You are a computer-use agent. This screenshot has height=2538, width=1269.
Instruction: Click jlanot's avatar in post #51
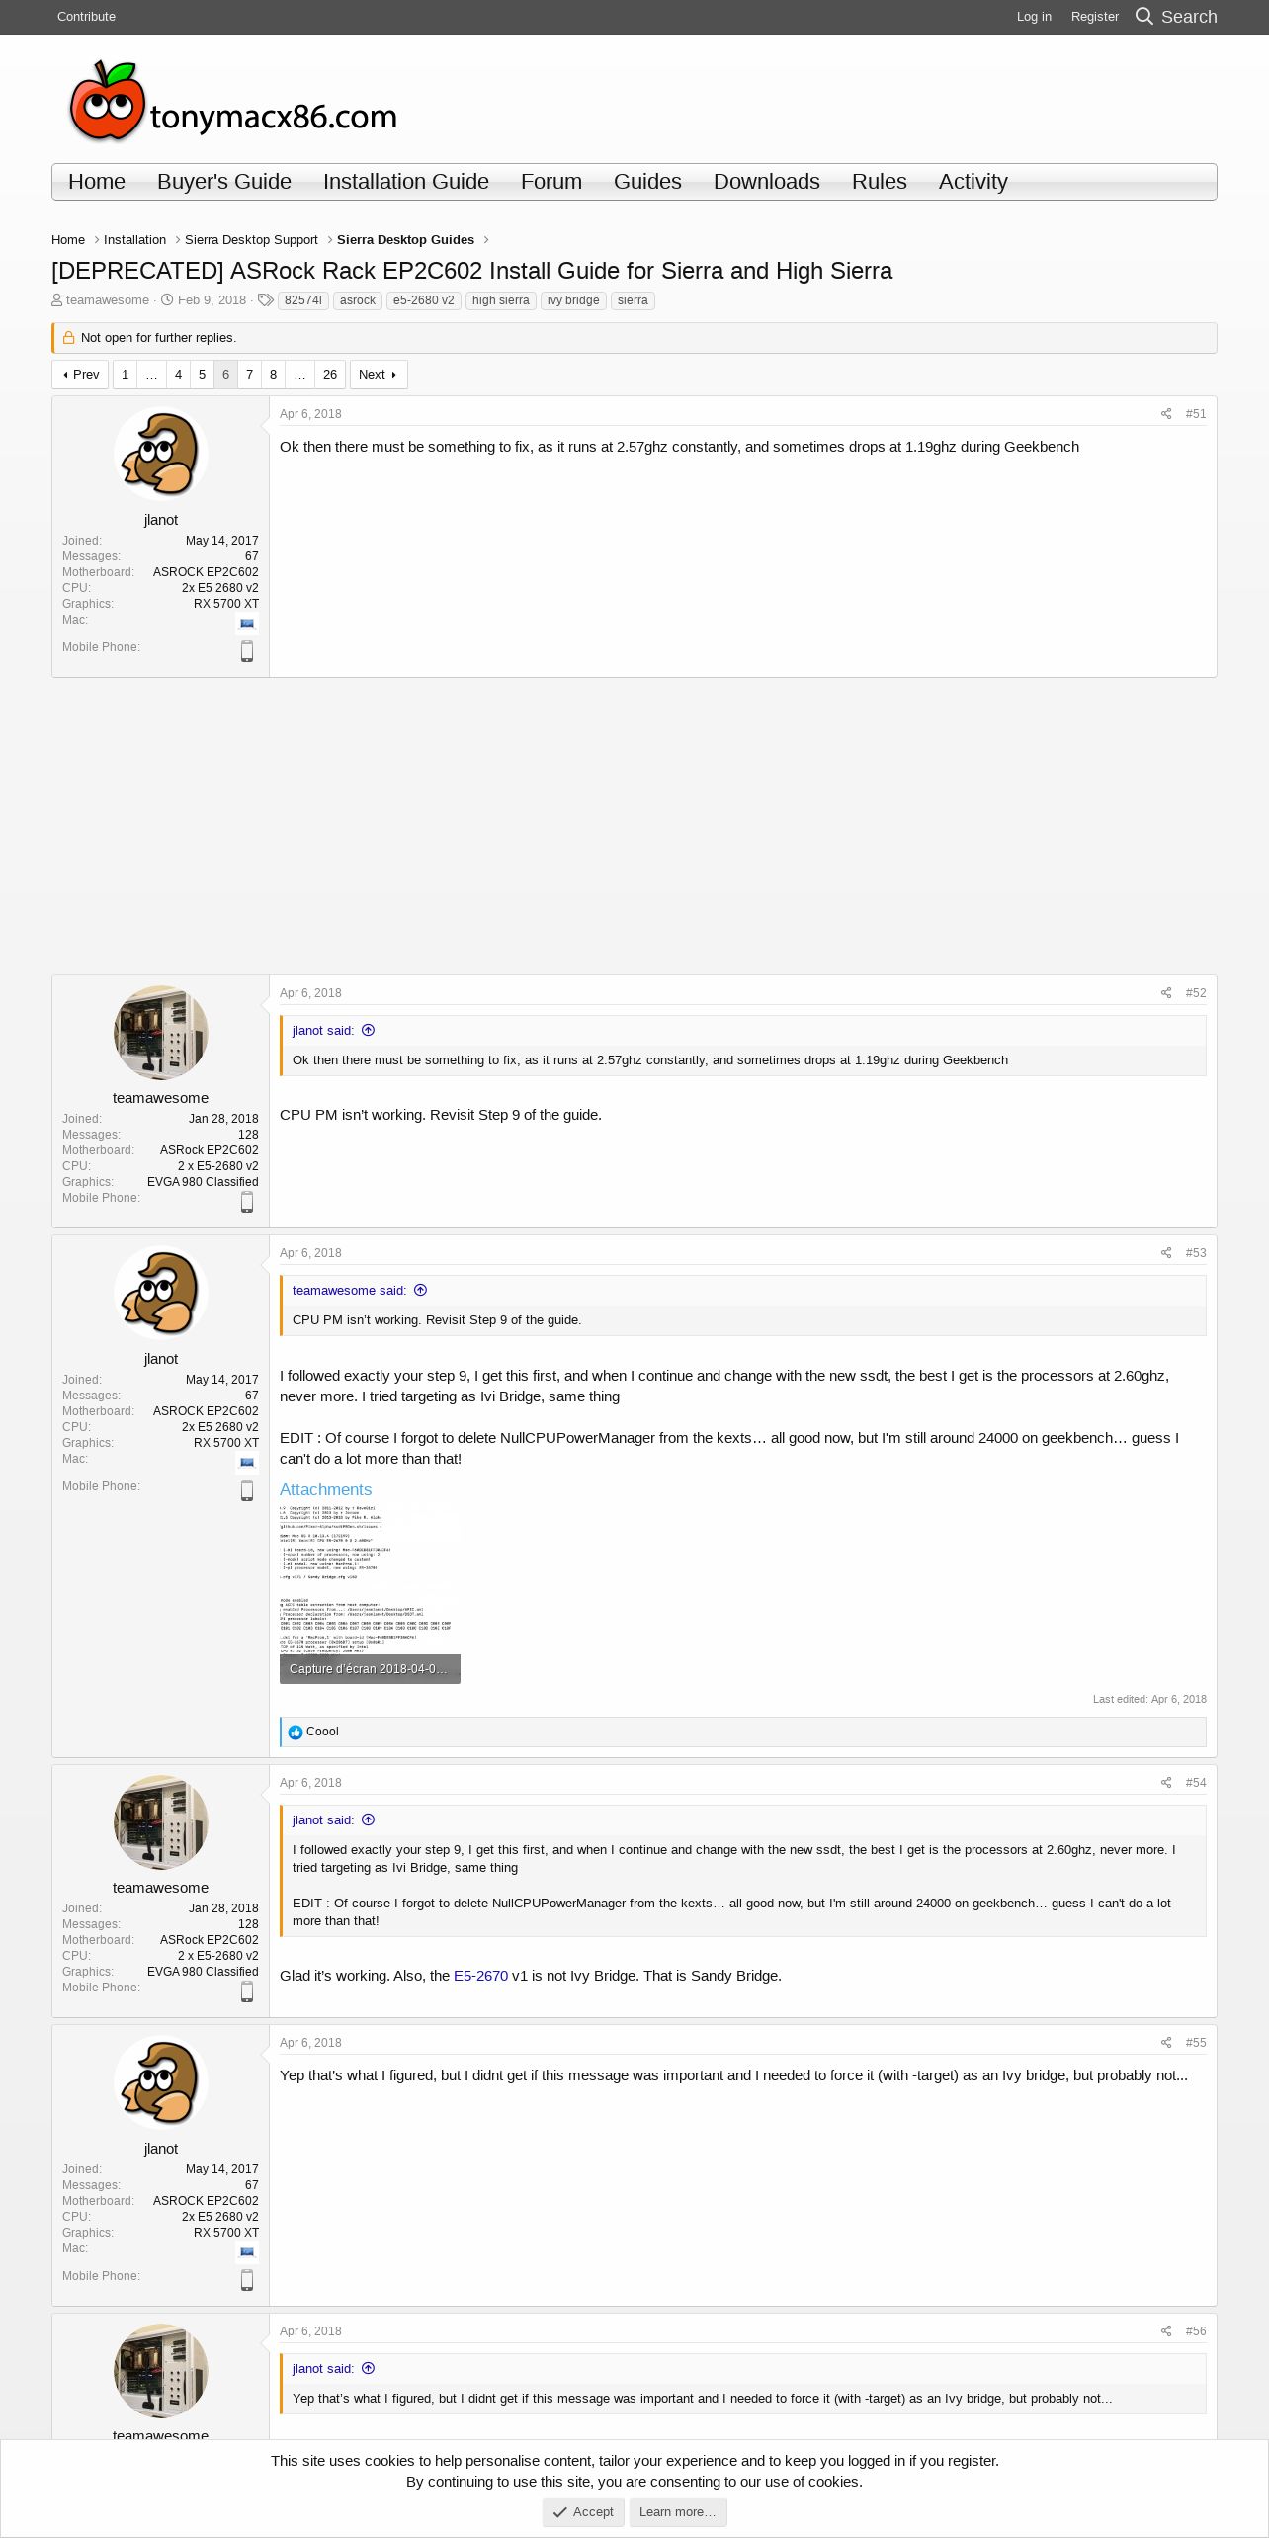pos(161,455)
